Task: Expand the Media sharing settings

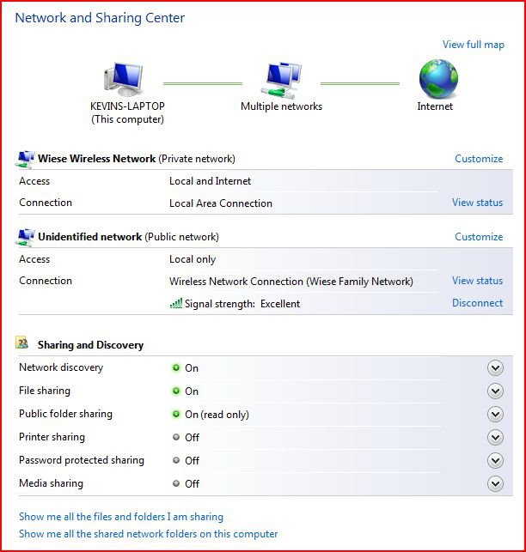Action: (x=495, y=484)
